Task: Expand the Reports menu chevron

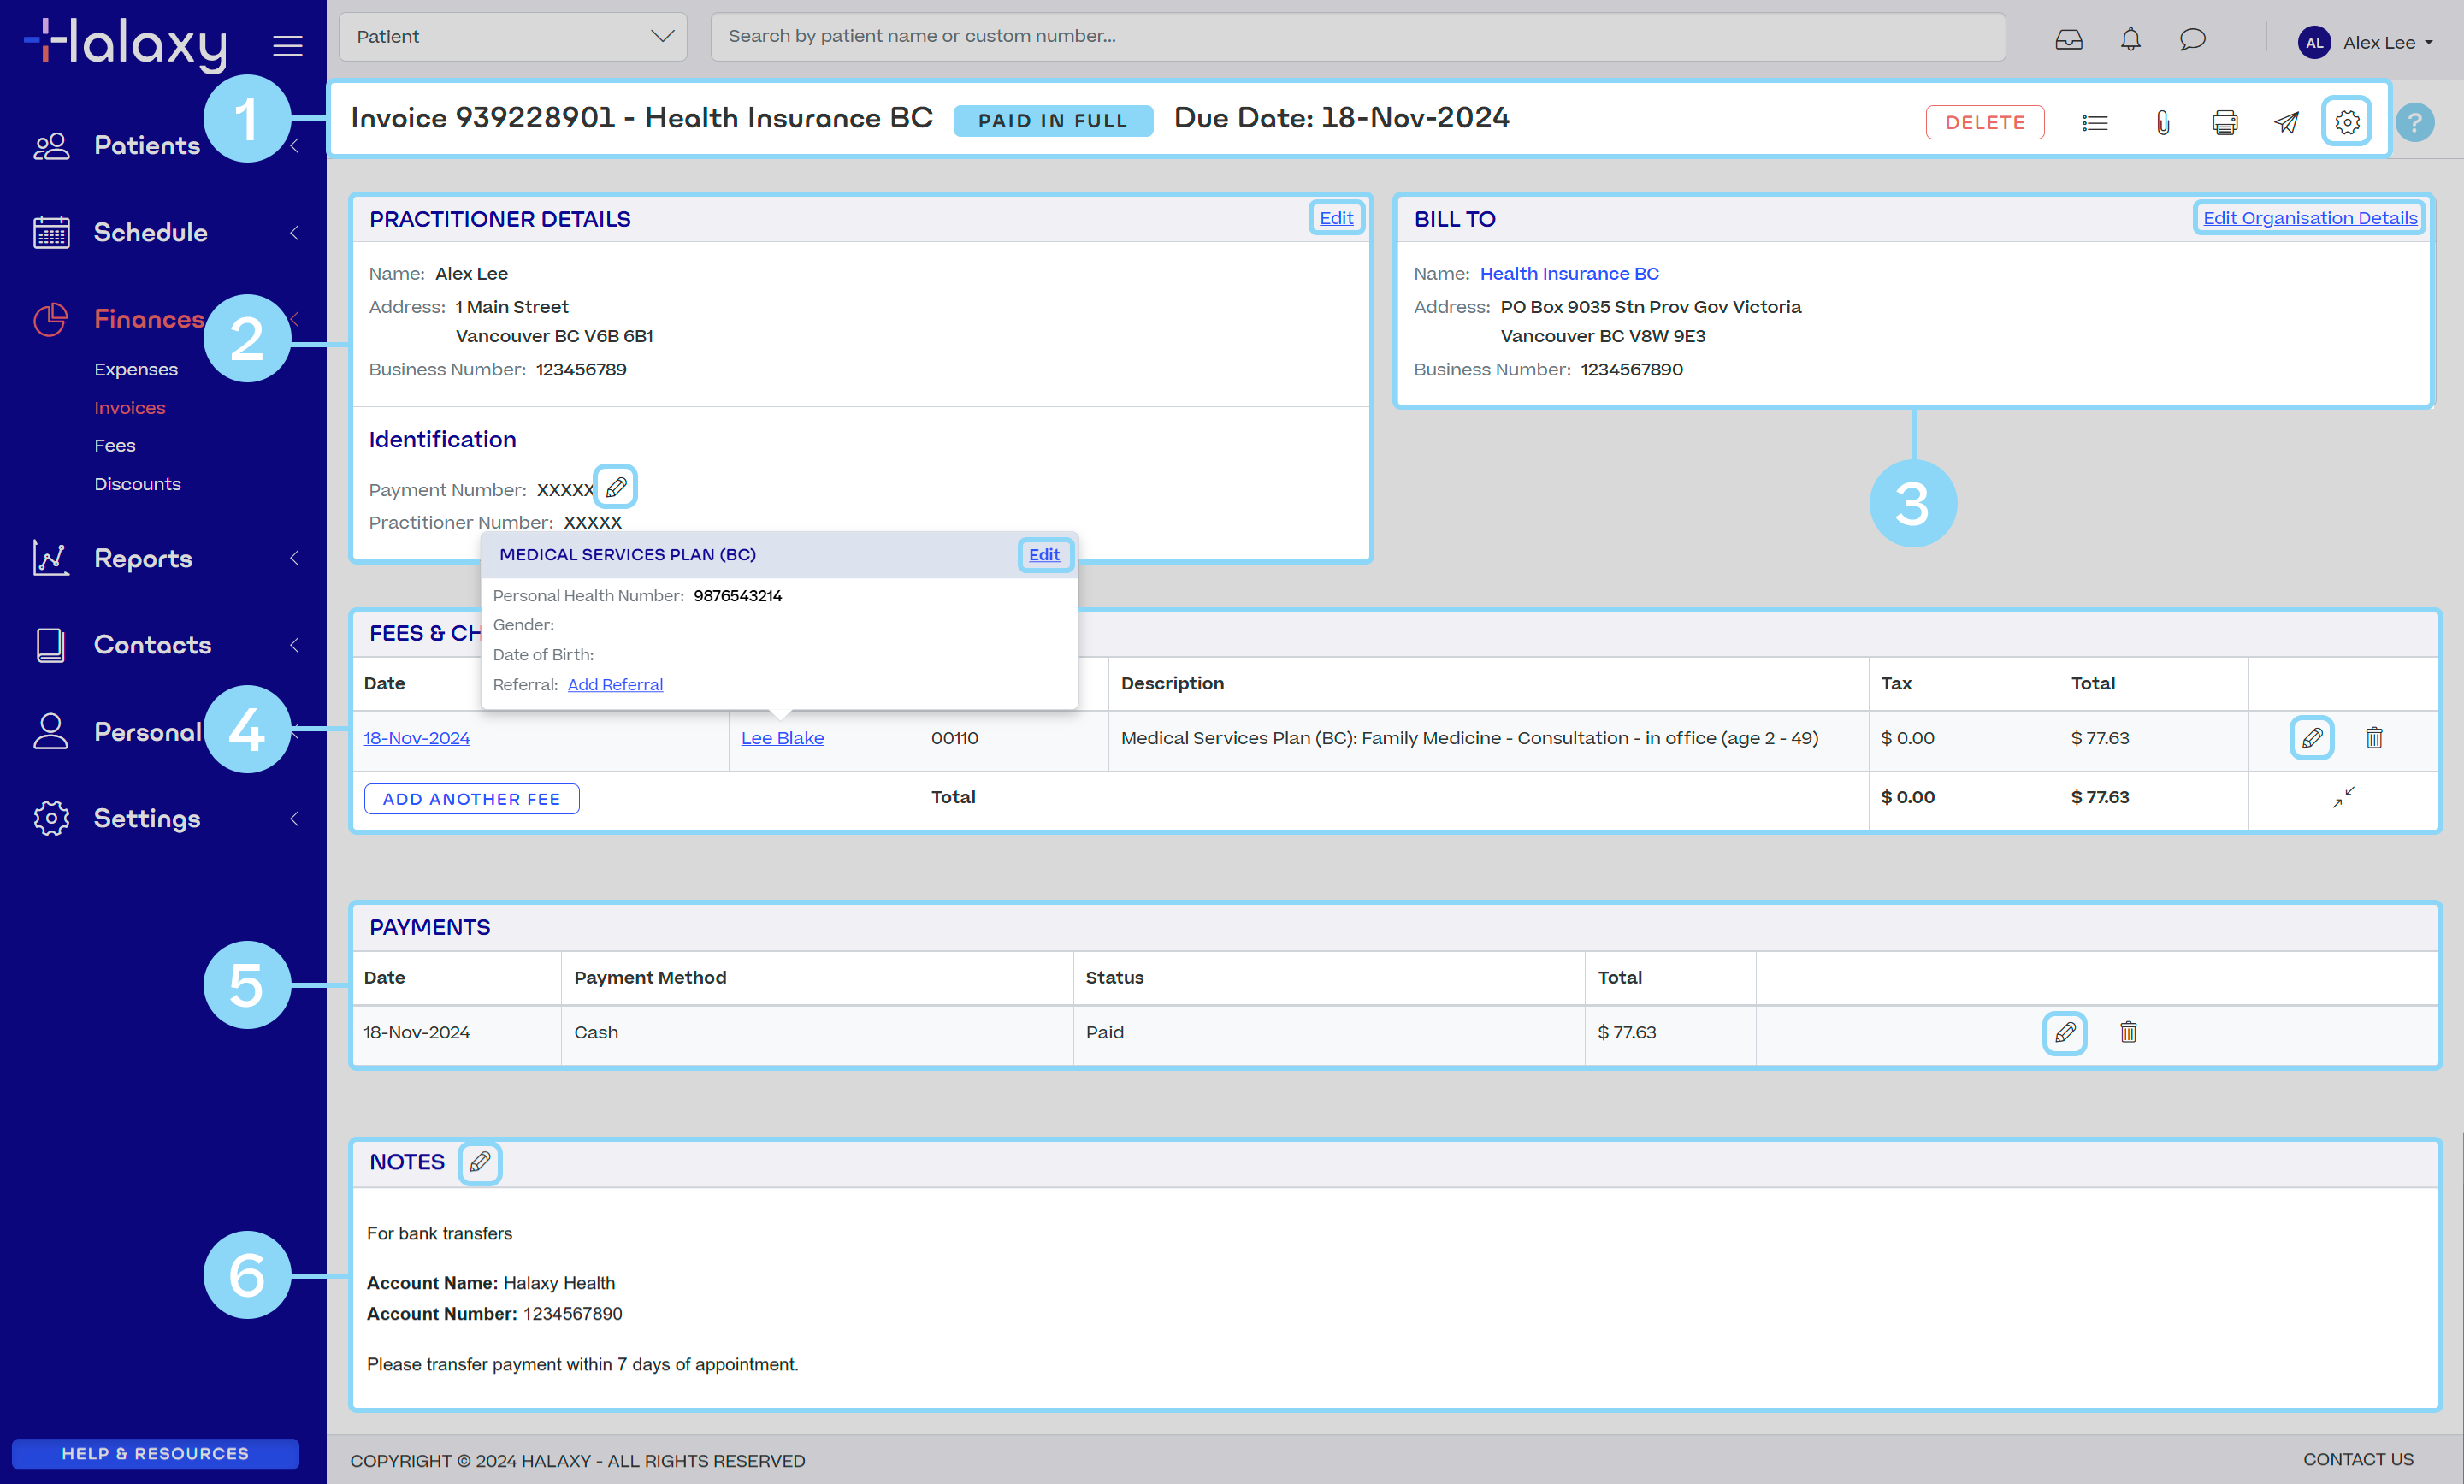Action: point(294,558)
